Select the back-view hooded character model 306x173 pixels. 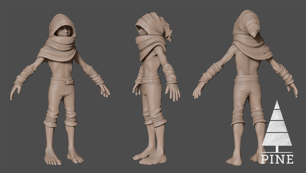click(245, 88)
